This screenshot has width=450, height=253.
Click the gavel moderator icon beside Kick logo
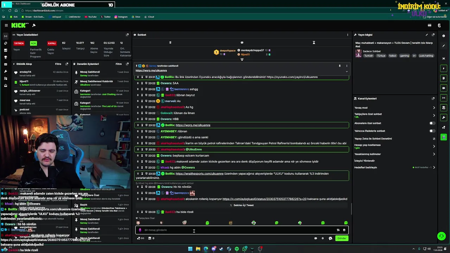click(34, 25)
